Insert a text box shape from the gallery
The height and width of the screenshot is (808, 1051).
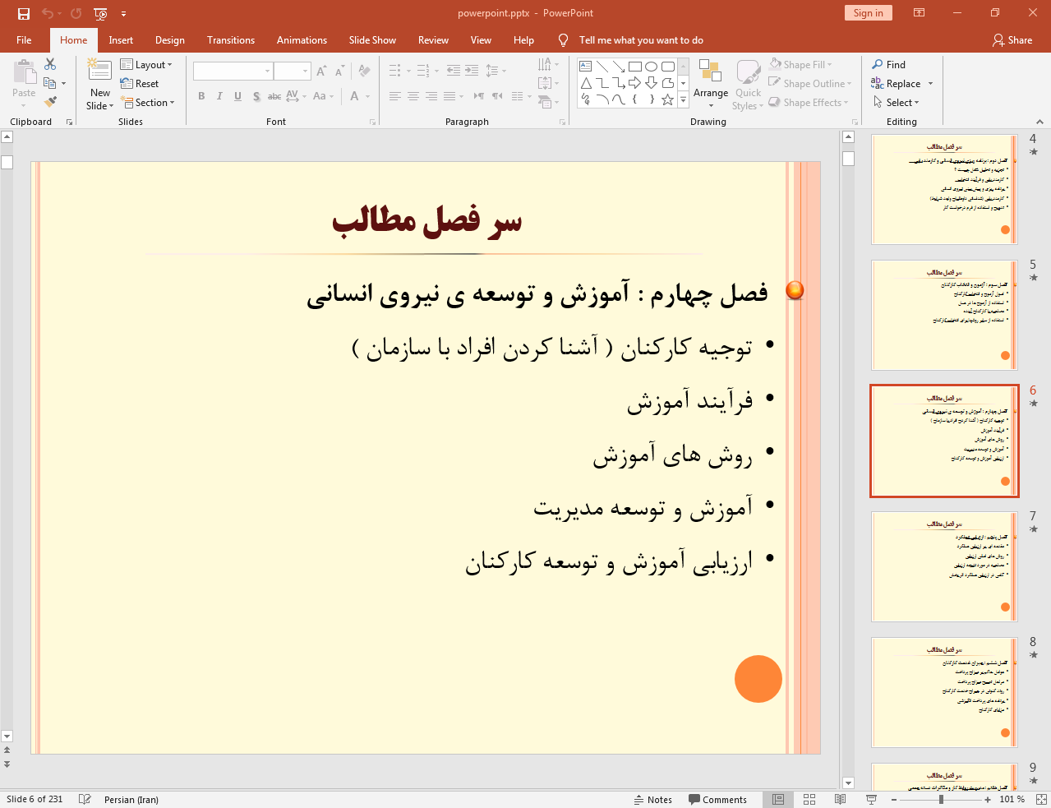click(x=585, y=67)
